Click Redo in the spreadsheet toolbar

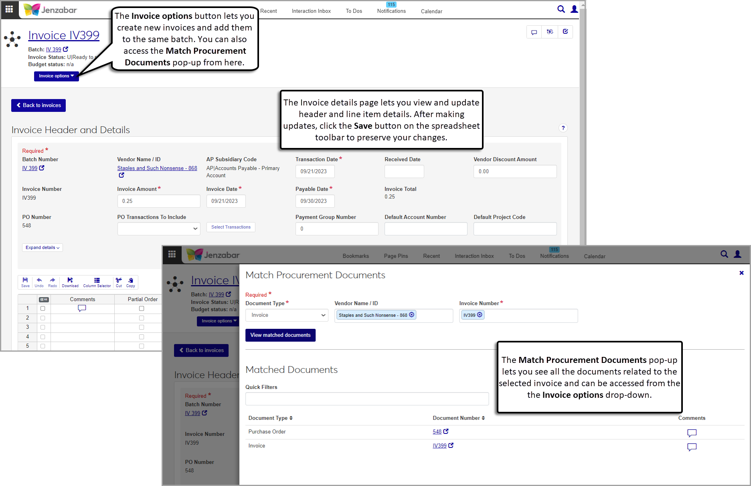(x=53, y=282)
